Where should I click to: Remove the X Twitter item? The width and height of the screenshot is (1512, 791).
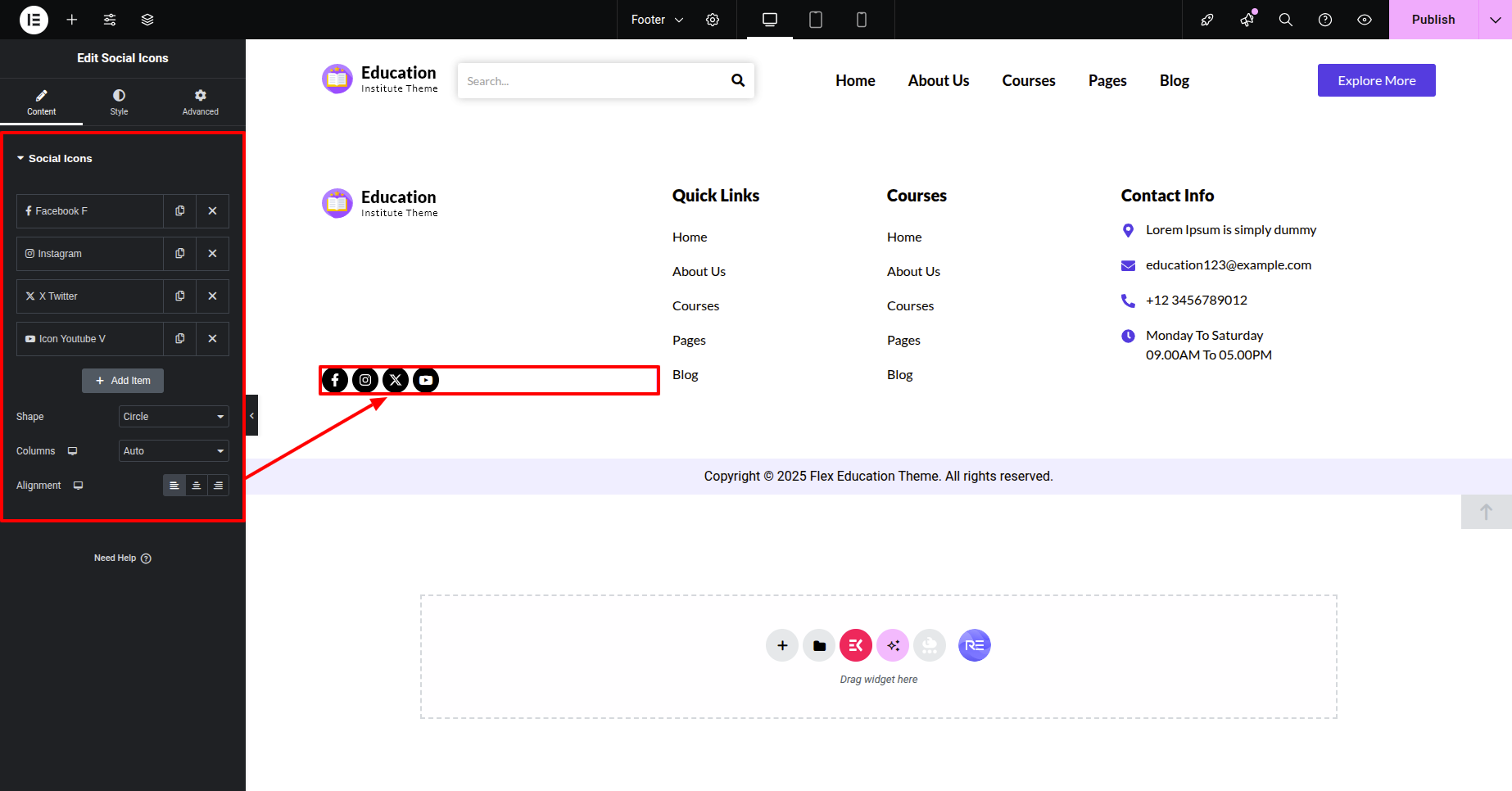212,296
